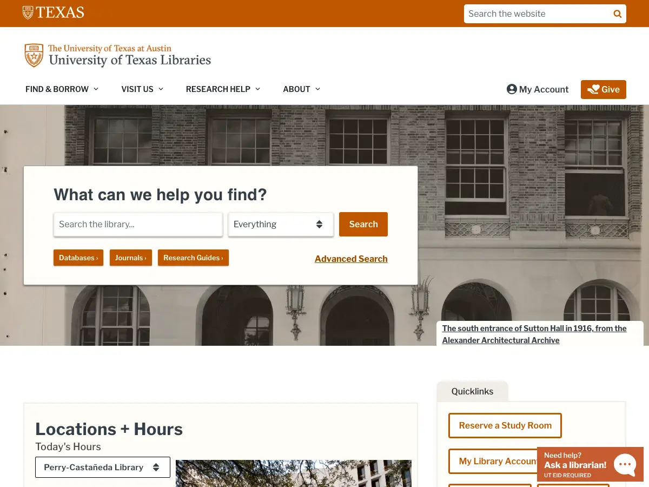
Task: Expand the Find & Borrow menu
Action: click(x=62, y=89)
